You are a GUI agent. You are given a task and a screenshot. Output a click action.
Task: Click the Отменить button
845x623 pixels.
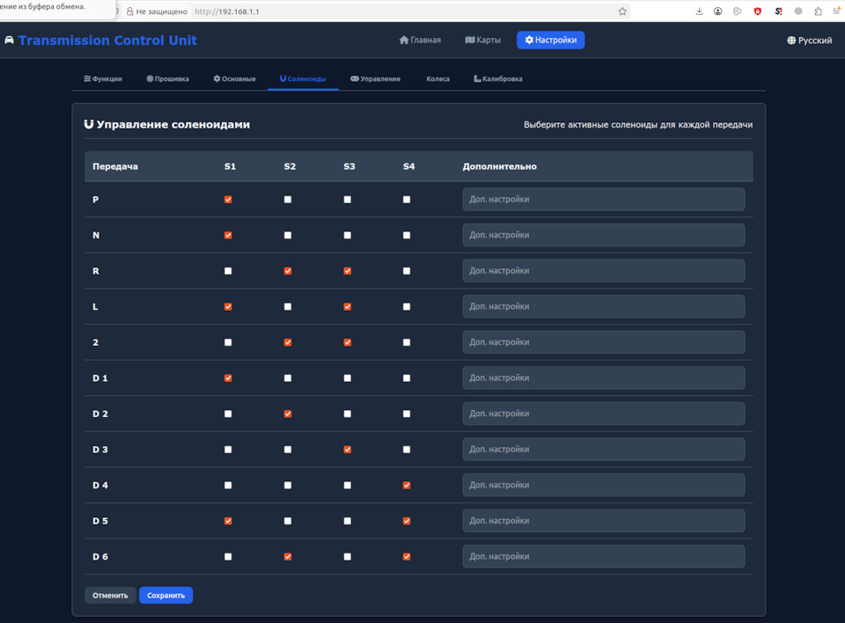pyautogui.click(x=110, y=595)
